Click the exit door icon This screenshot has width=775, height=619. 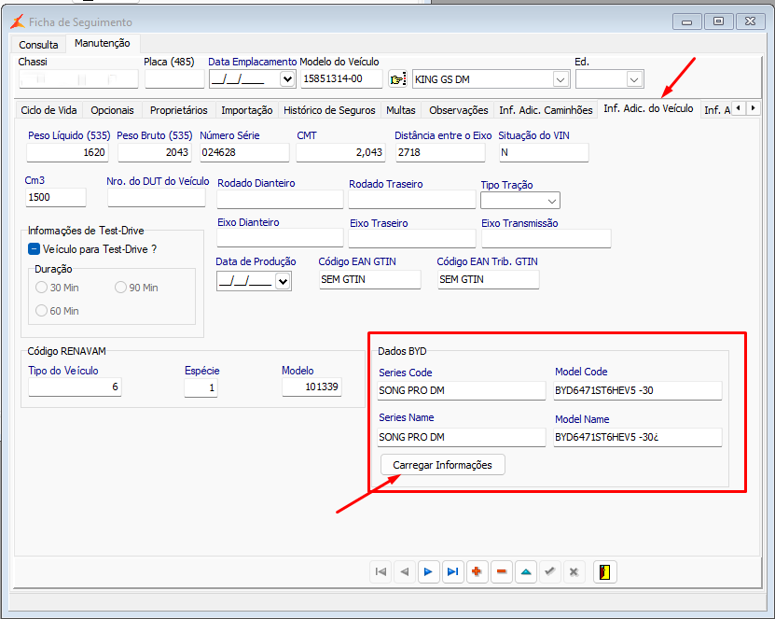605,571
